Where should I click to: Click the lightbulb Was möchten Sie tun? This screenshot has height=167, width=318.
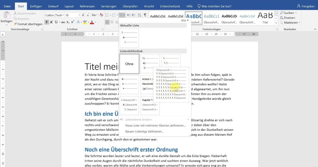pyautogui.click(x=199, y=6)
